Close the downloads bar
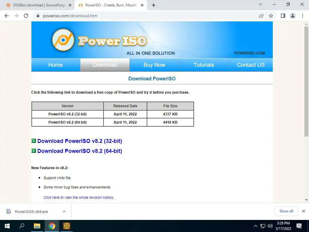The image size is (309, 232). pyautogui.click(x=304, y=211)
